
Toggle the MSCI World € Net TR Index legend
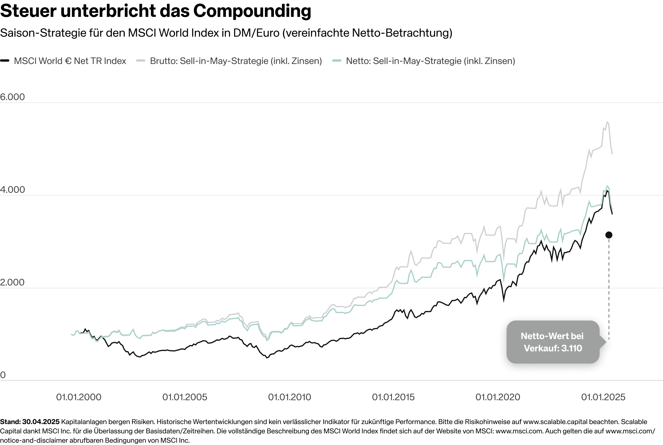coord(70,61)
